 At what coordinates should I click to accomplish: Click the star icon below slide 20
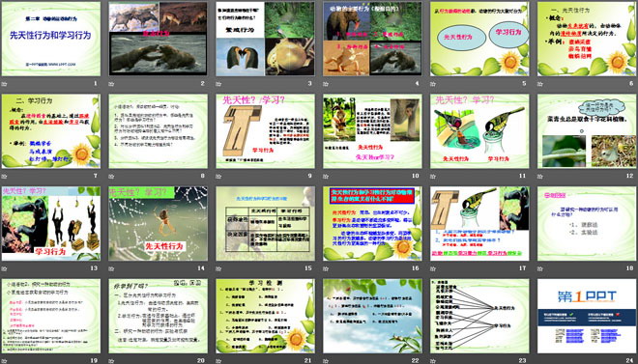(111, 361)
